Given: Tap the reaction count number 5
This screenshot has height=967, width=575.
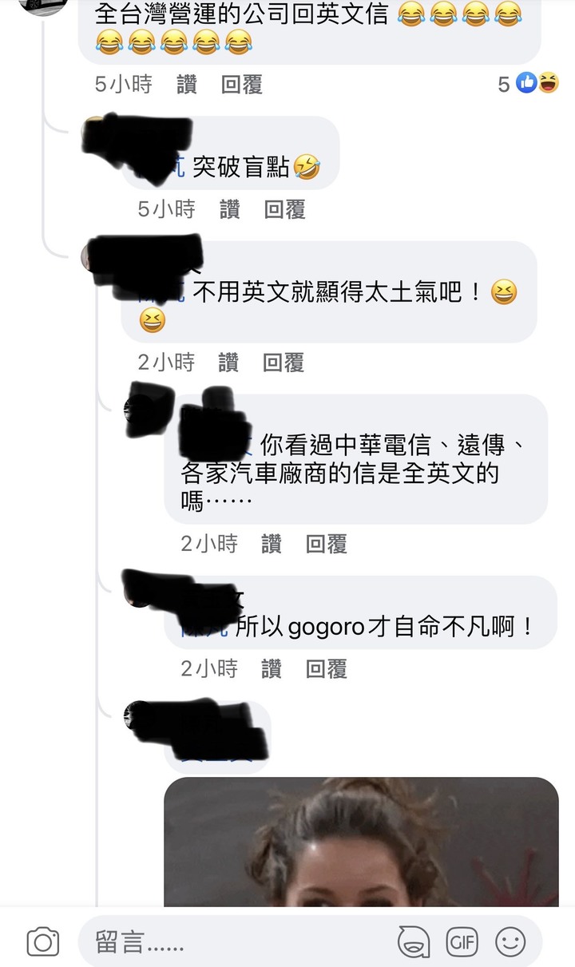Looking at the screenshot, I should [504, 85].
